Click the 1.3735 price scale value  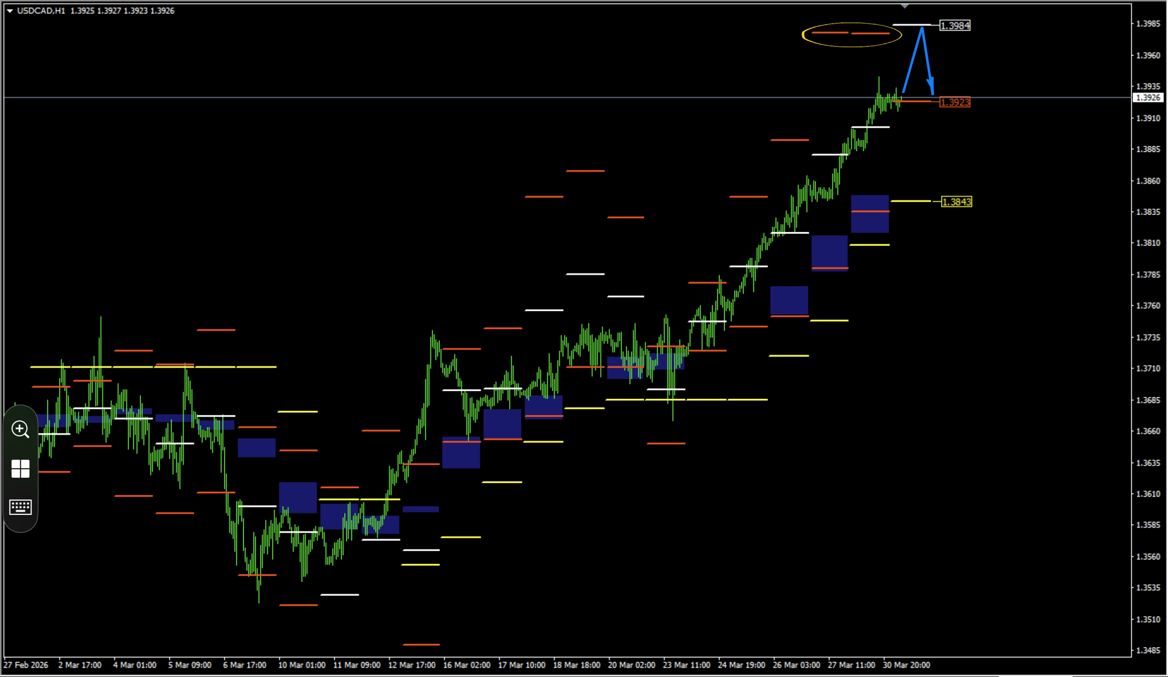(1148, 337)
